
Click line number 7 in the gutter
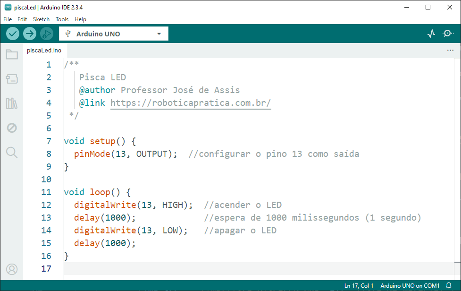(x=49, y=141)
